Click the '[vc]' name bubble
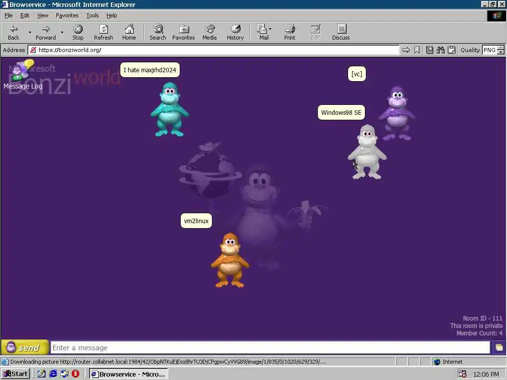The height and width of the screenshot is (380, 507). (356, 74)
